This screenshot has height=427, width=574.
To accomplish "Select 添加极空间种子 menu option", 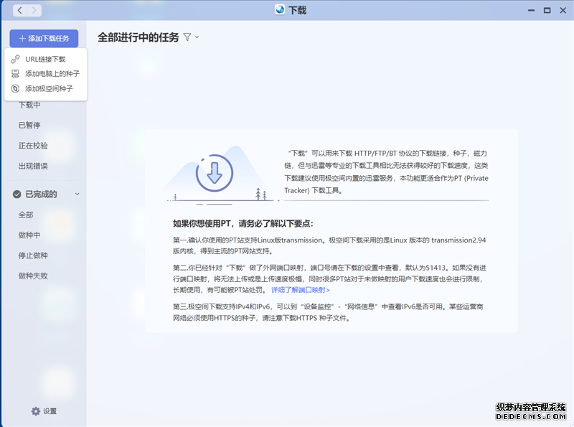I will coord(49,88).
